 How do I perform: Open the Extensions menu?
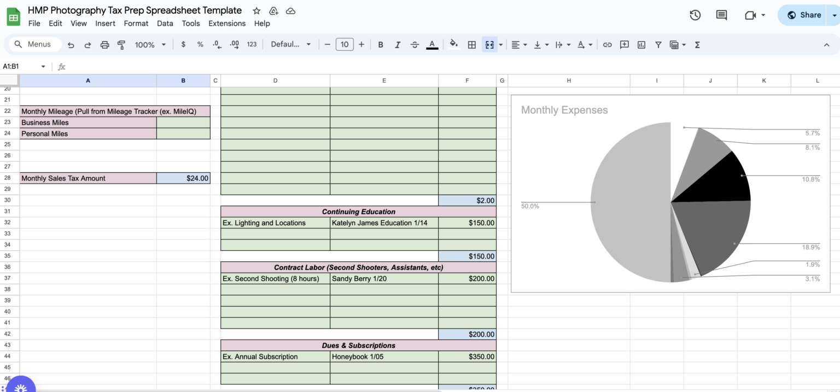pyautogui.click(x=227, y=24)
